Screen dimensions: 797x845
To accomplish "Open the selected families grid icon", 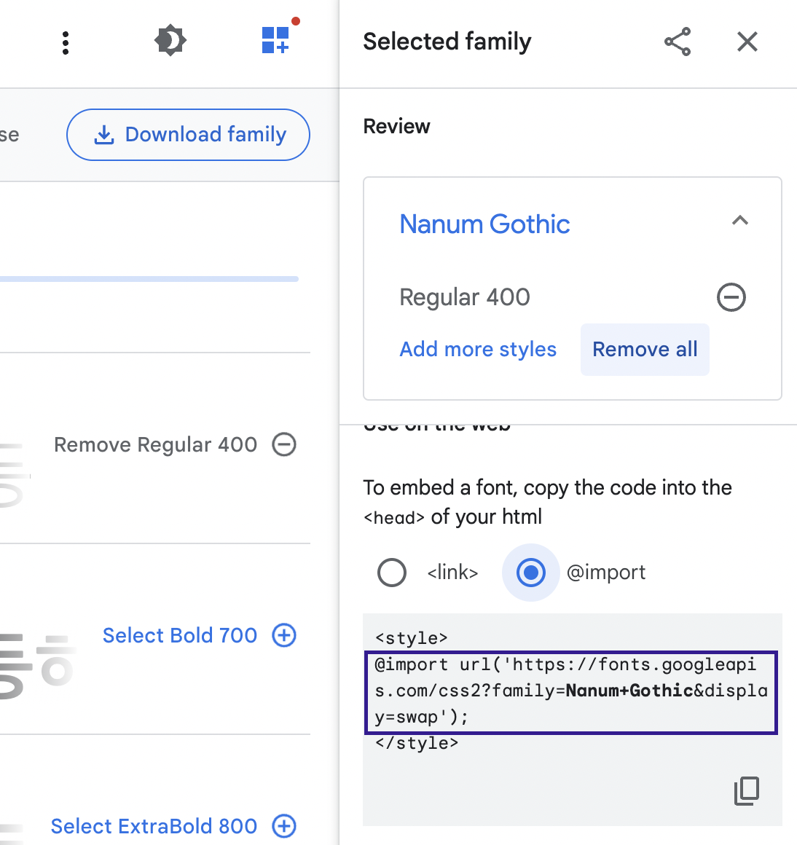I will click(x=276, y=40).
